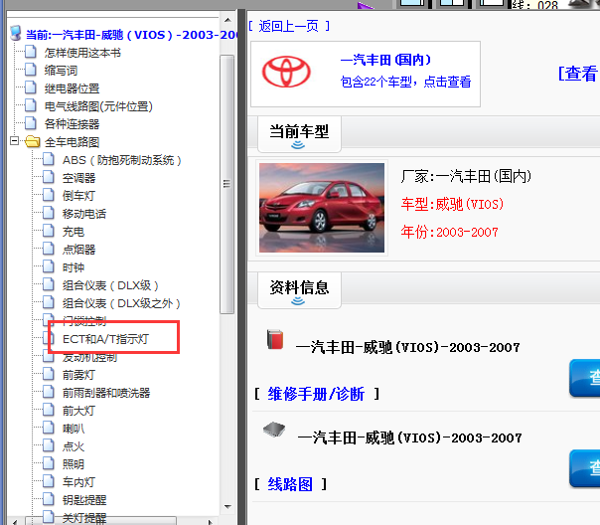The height and width of the screenshot is (525, 600).
Task: Click the 年份:2003-2007 text
Action: point(449,232)
